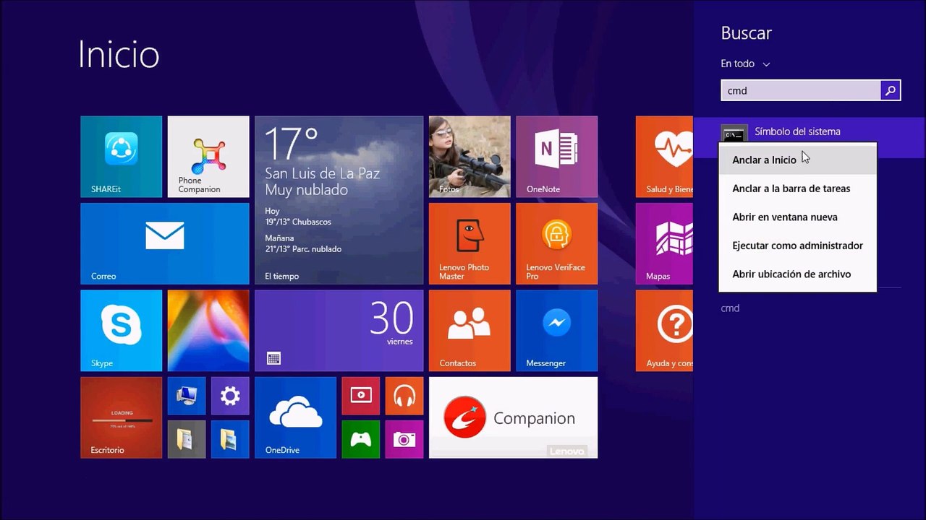The width and height of the screenshot is (926, 520).
Task: Open the Lenovo Companion wide tile
Action: click(514, 417)
